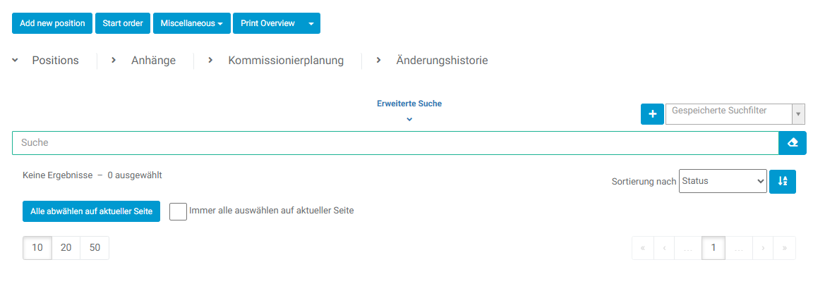Switch to the Kommissionierplanung section
This screenshot has height=286, width=813.
pos(285,61)
